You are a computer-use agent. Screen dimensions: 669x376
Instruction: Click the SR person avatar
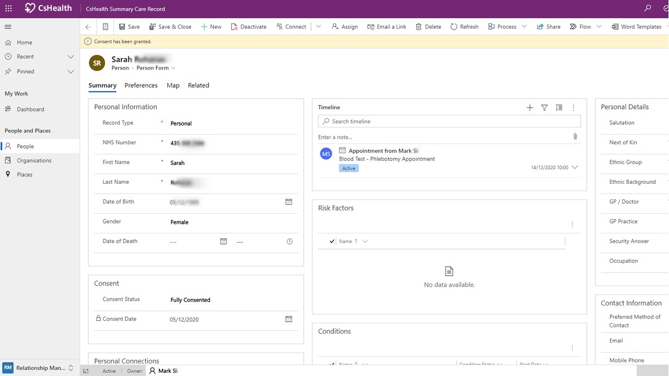click(97, 63)
